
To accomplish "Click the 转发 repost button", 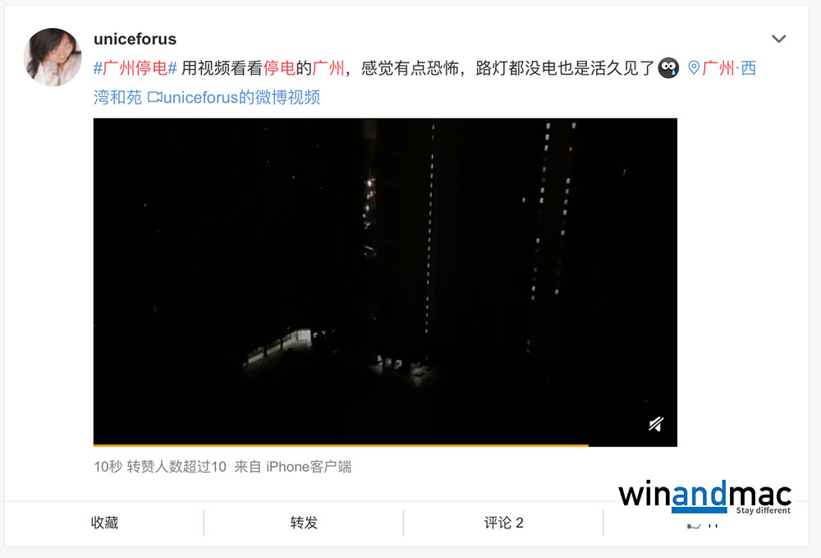I will (x=304, y=523).
